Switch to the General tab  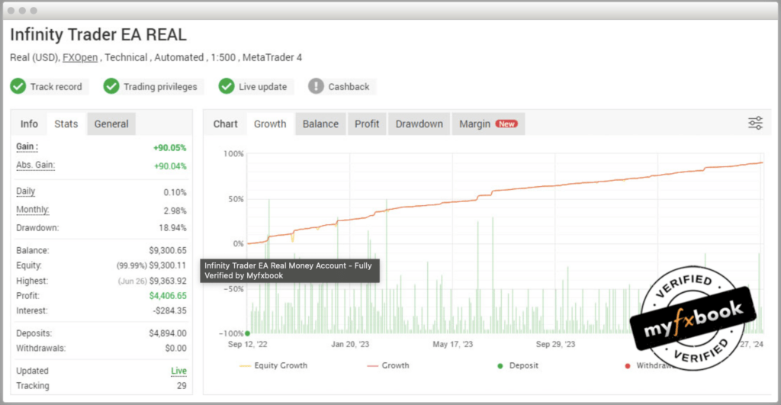click(x=111, y=124)
